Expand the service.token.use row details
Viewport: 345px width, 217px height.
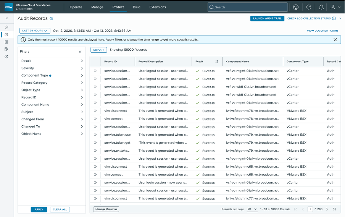pos(95,134)
